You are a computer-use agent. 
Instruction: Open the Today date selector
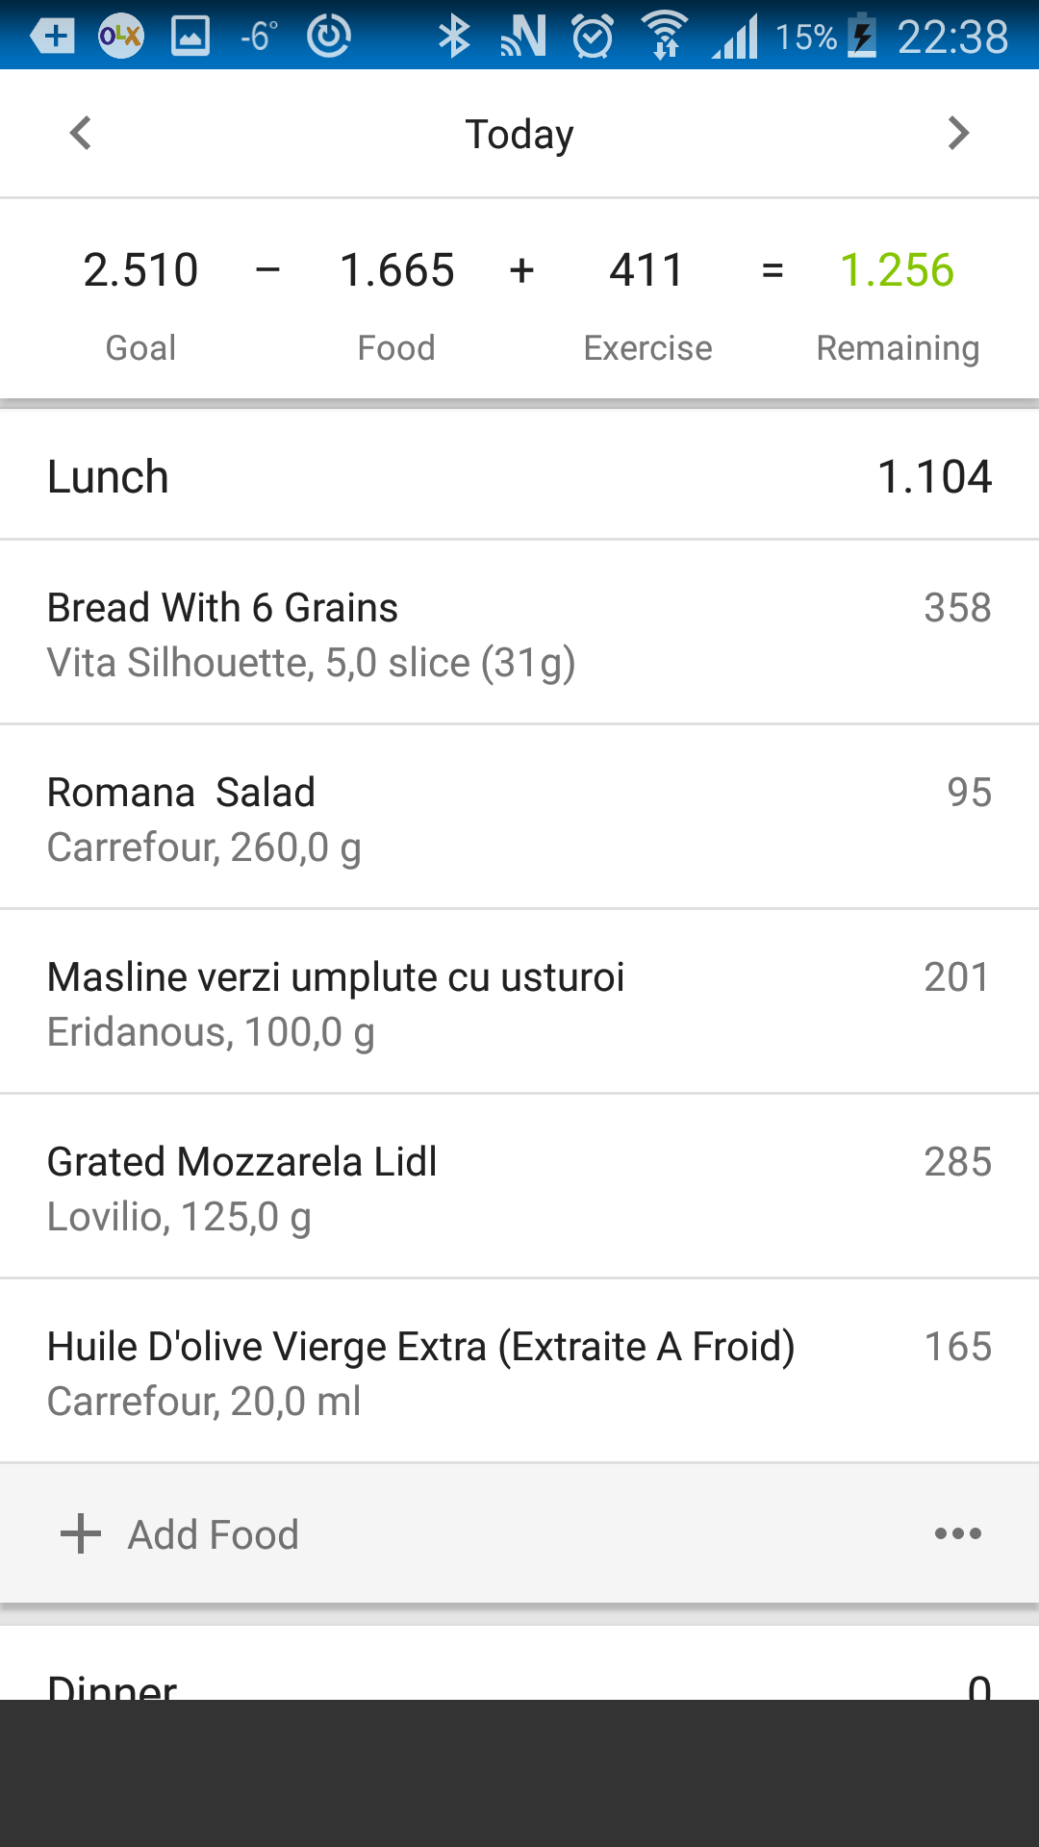[519, 134]
